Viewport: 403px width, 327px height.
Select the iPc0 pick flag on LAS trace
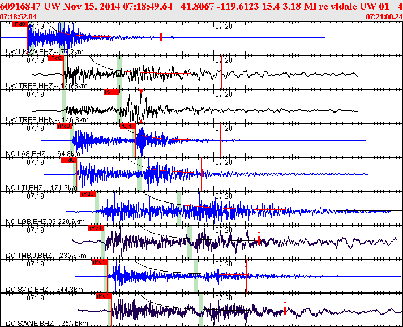[65, 126]
